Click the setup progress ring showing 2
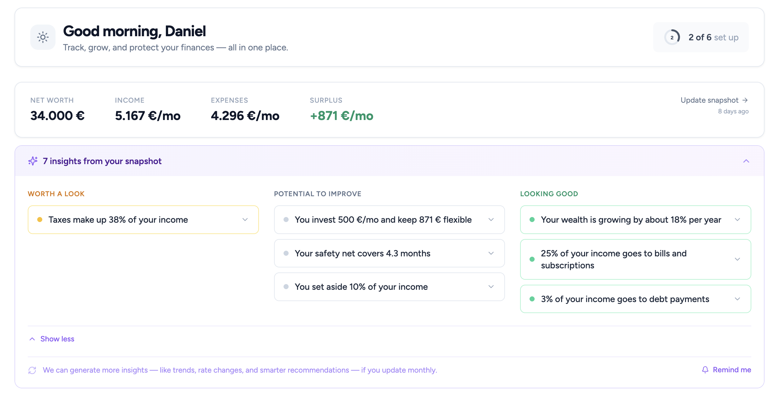This screenshot has width=774, height=400. [672, 37]
